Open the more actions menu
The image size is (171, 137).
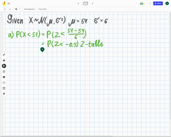pos(150,4)
